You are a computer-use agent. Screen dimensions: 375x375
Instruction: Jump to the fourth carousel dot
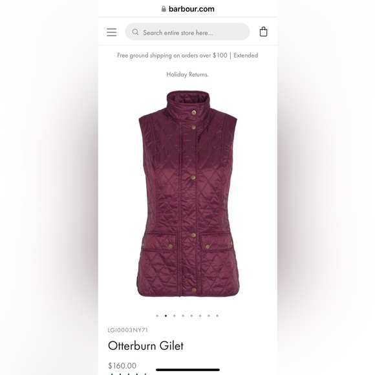pos(183,316)
